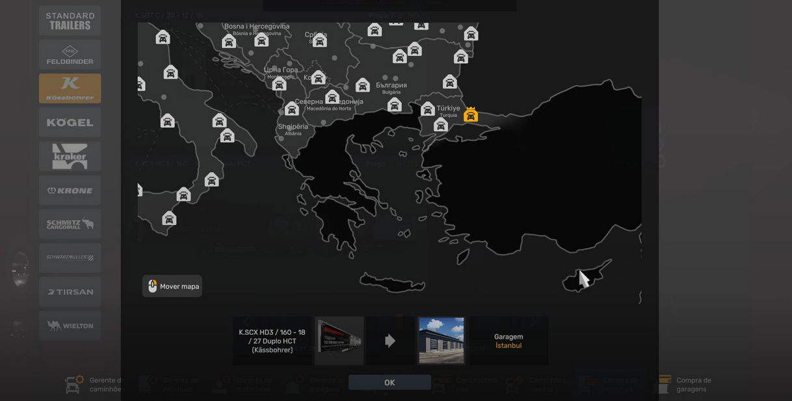Open the Standard Trailers brand tab
This screenshot has height=401, width=792.
(70, 21)
